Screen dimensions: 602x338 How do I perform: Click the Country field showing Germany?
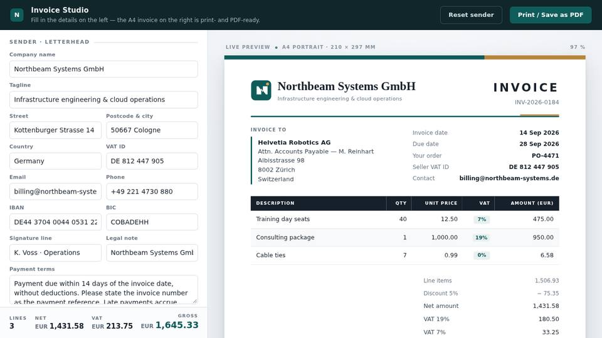55,161
